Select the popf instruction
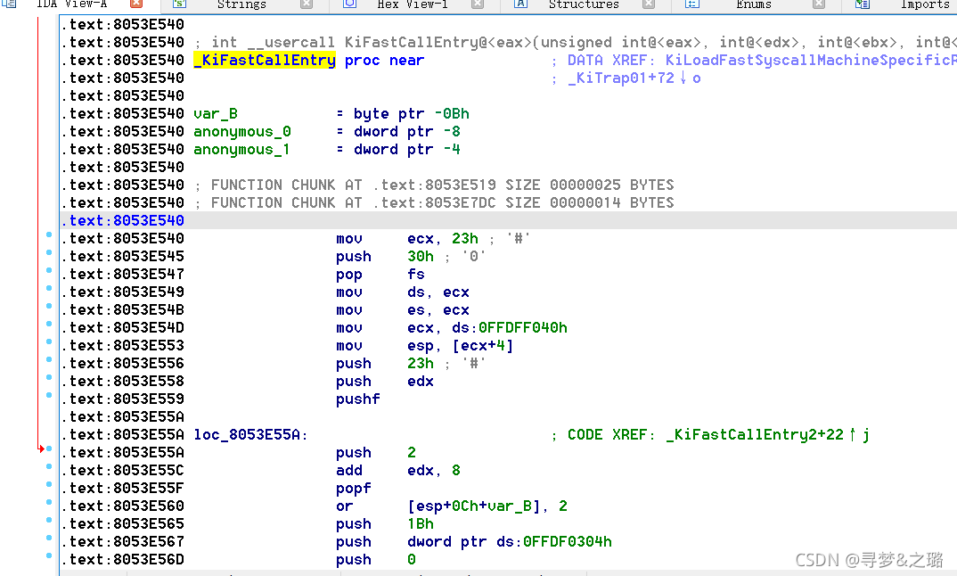This screenshot has height=576, width=957. [x=354, y=489]
